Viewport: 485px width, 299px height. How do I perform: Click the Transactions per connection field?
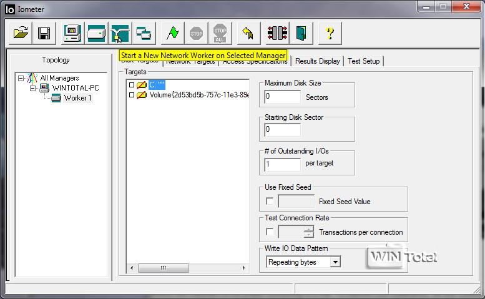click(x=291, y=232)
